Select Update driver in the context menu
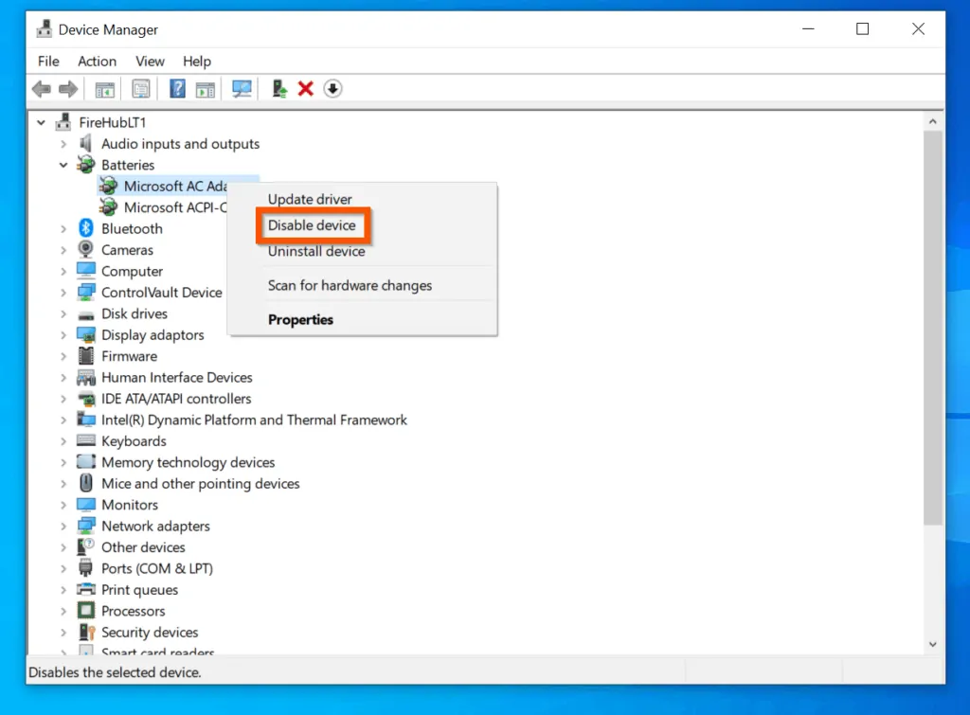970x715 pixels. 310,199
